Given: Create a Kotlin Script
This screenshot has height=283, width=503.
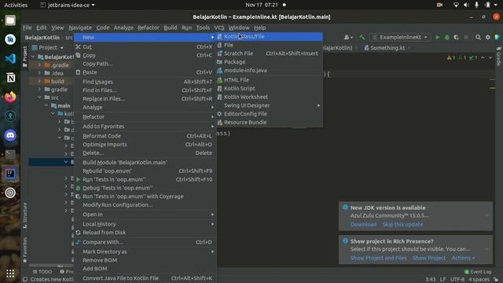Looking at the screenshot, I should [x=270, y=88].
